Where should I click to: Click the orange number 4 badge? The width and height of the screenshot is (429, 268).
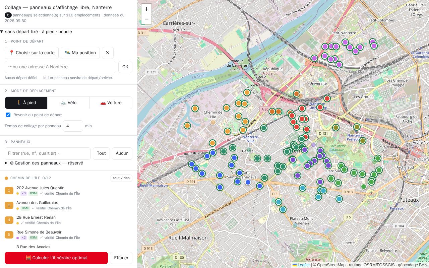(9, 220)
